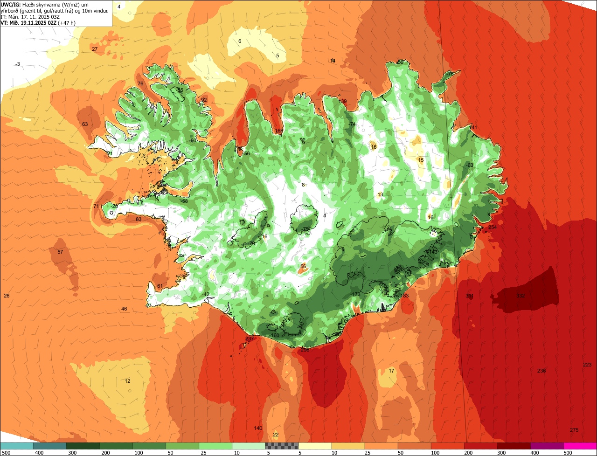Select the '57' value in the western ocean
Image resolution: width=597 pixels, height=456 pixels.
[60, 252]
